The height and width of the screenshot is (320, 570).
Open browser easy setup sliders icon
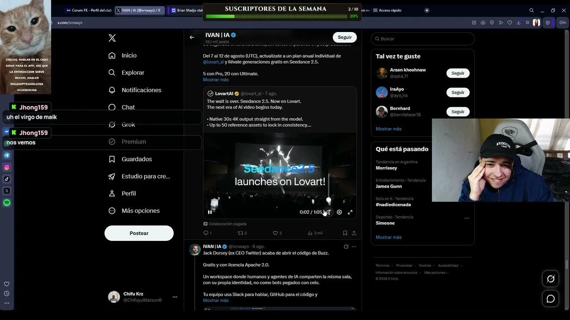[x=528, y=23]
